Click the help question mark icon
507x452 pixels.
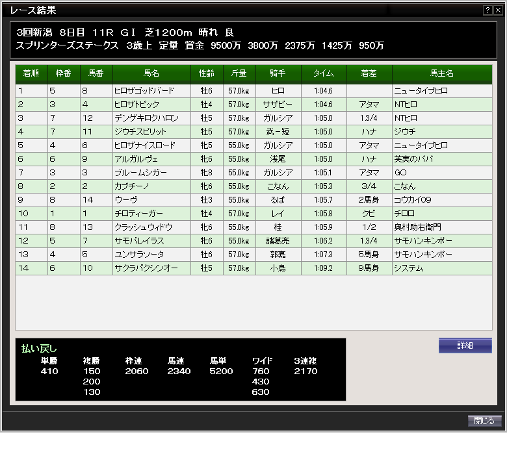[487, 10]
